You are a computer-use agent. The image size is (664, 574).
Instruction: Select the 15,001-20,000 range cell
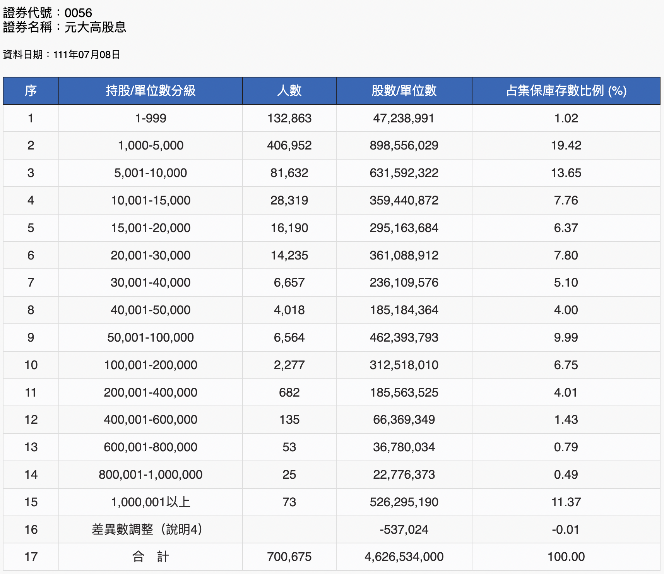151,228
